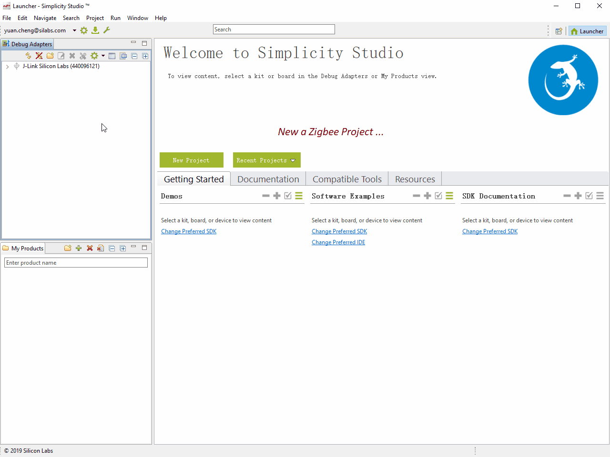Open the wrench tools icon in top toolbar
610x457 pixels.
(x=107, y=30)
